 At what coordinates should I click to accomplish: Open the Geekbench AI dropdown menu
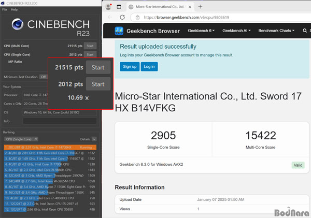pos(236,31)
